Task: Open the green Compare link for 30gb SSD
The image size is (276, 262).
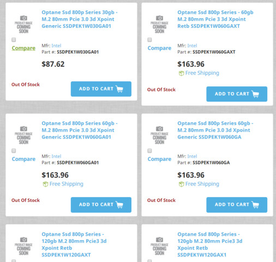Action: click(23, 48)
